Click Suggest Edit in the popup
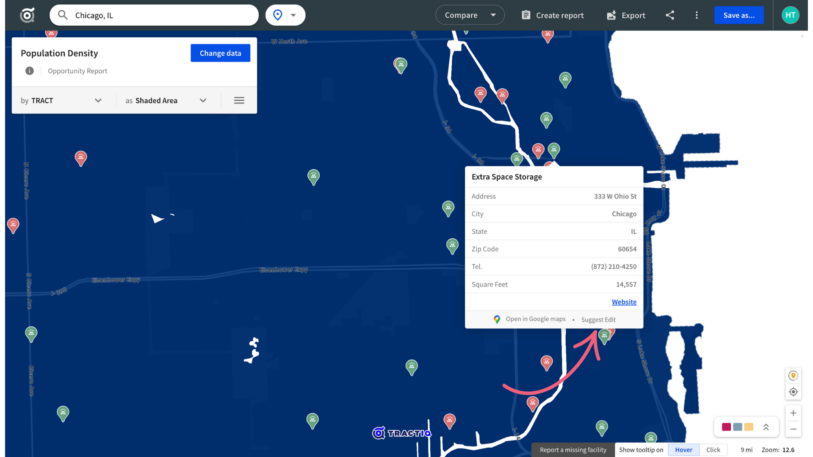Viewport: 813px width, 457px height. pos(598,319)
